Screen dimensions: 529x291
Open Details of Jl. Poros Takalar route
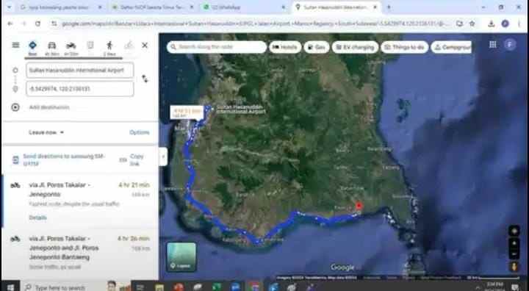click(37, 218)
